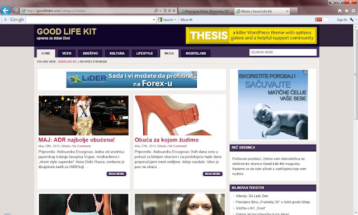Open the KULTURA menu item
This screenshot has height=215, width=358.
(117, 54)
